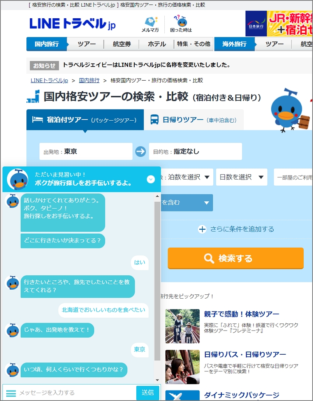Click the chat vertical scrollbar thumb
Image resolution: width=313 pixels, height=401 pixels.
tap(157, 281)
